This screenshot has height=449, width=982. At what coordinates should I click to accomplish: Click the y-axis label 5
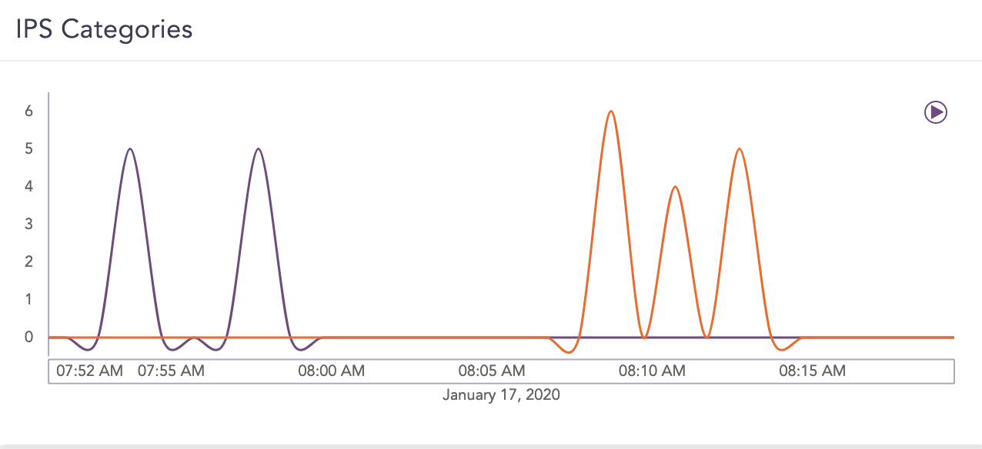(29, 148)
